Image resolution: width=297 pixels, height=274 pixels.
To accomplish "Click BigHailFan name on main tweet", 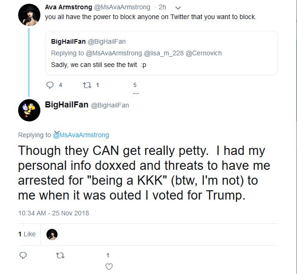I will click(67, 105).
